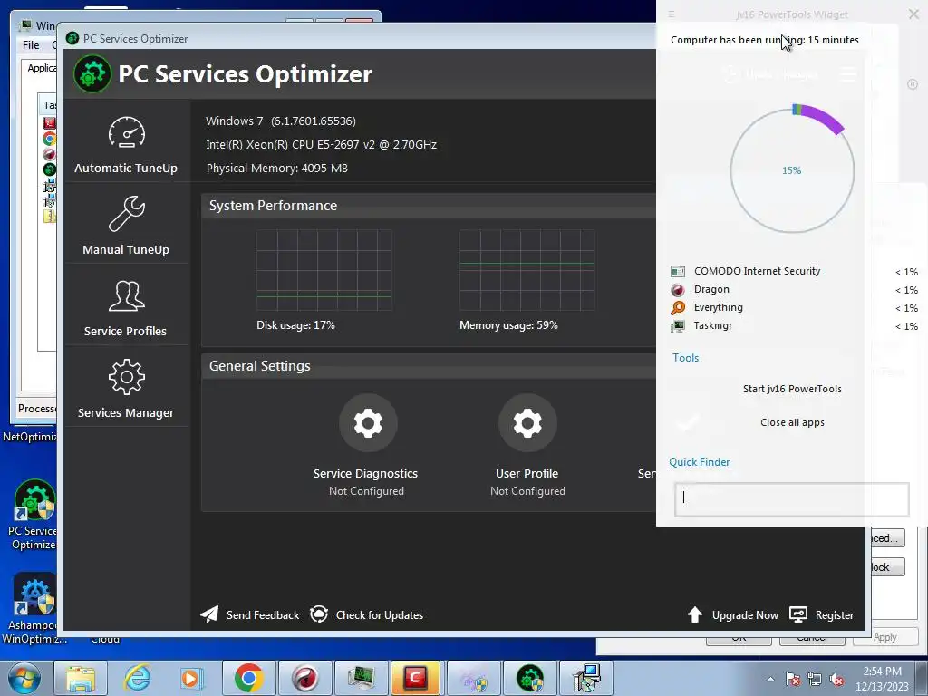Click the Check for Updates icon
Screen dimensions: 928x696
tap(319, 614)
